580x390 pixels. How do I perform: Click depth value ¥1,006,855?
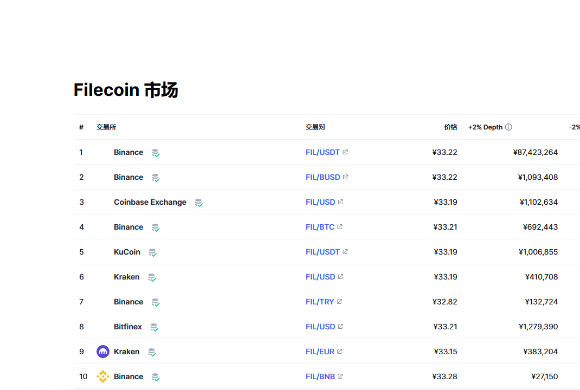(x=538, y=252)
